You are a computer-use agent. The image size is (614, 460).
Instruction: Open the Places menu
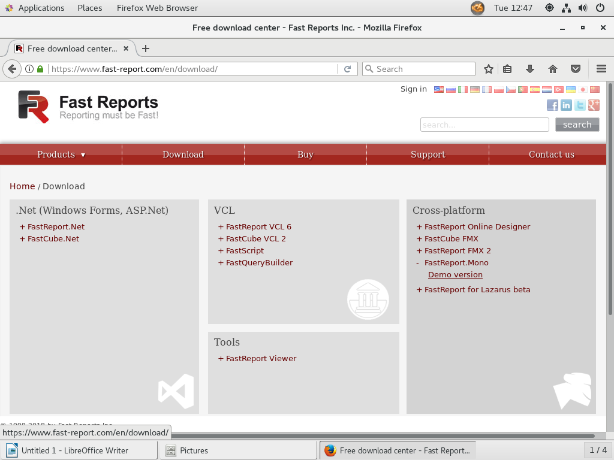pyautogui.click(x=90, y=8)
